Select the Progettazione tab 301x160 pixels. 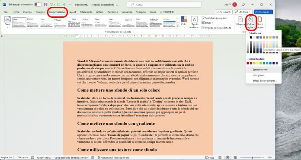(x=57, y=12)
